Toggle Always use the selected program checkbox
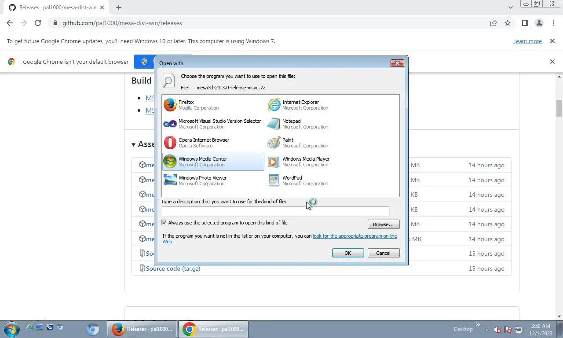 pos(165,223)
